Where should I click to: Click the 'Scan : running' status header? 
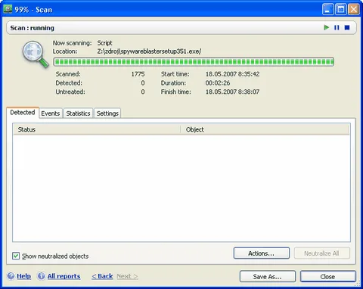[x=33, y=28]
